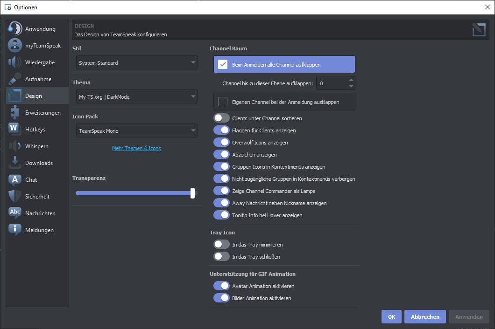Go to Sicherheit settings
This screenshot has width=495, height=329.
(x=37, y=196)
